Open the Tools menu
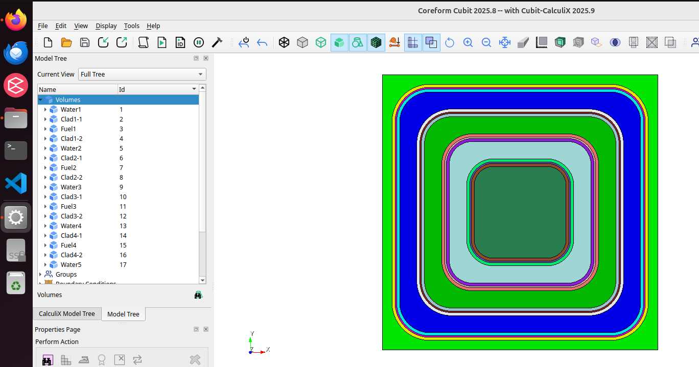The height and width of the screenshot is (367, 699). coord(131,26)
